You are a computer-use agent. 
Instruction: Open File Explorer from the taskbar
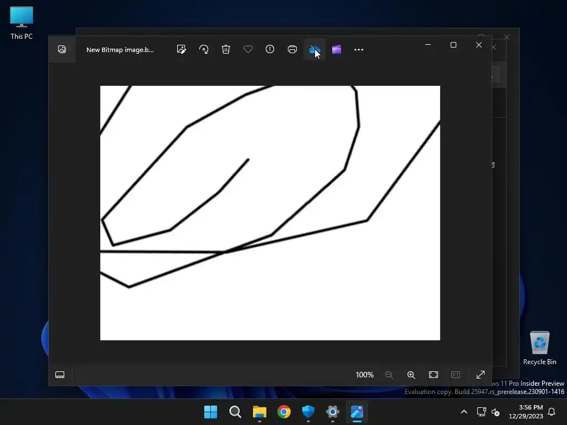click(x=259, y=412)
